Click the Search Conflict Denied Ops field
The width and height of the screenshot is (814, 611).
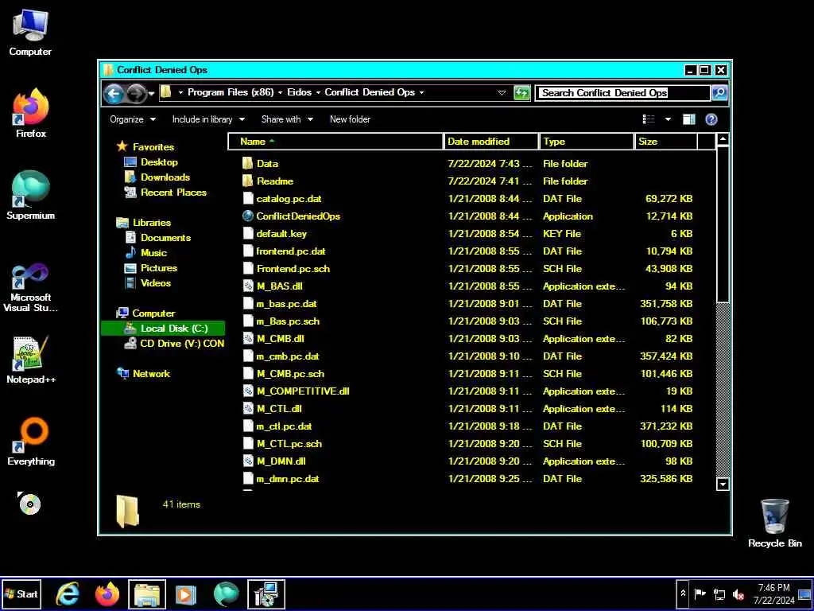pos(622,93)
